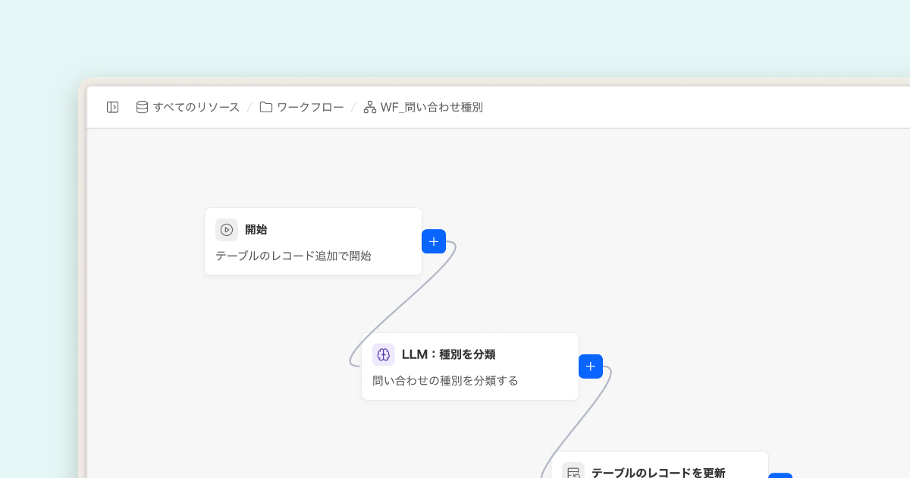Select WF_問い合わせ種別 breadcrumb
This screenshot has width=910, height=478.
click(x=431, y=107)
